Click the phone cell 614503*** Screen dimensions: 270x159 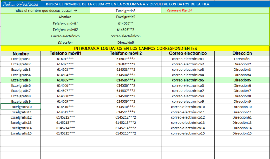coord(65,70)
